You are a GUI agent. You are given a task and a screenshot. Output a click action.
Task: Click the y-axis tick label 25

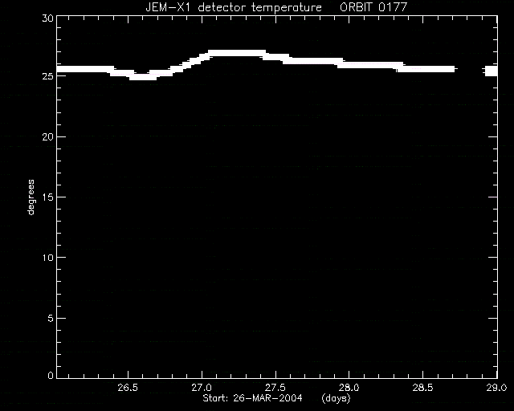click(48, 76)
